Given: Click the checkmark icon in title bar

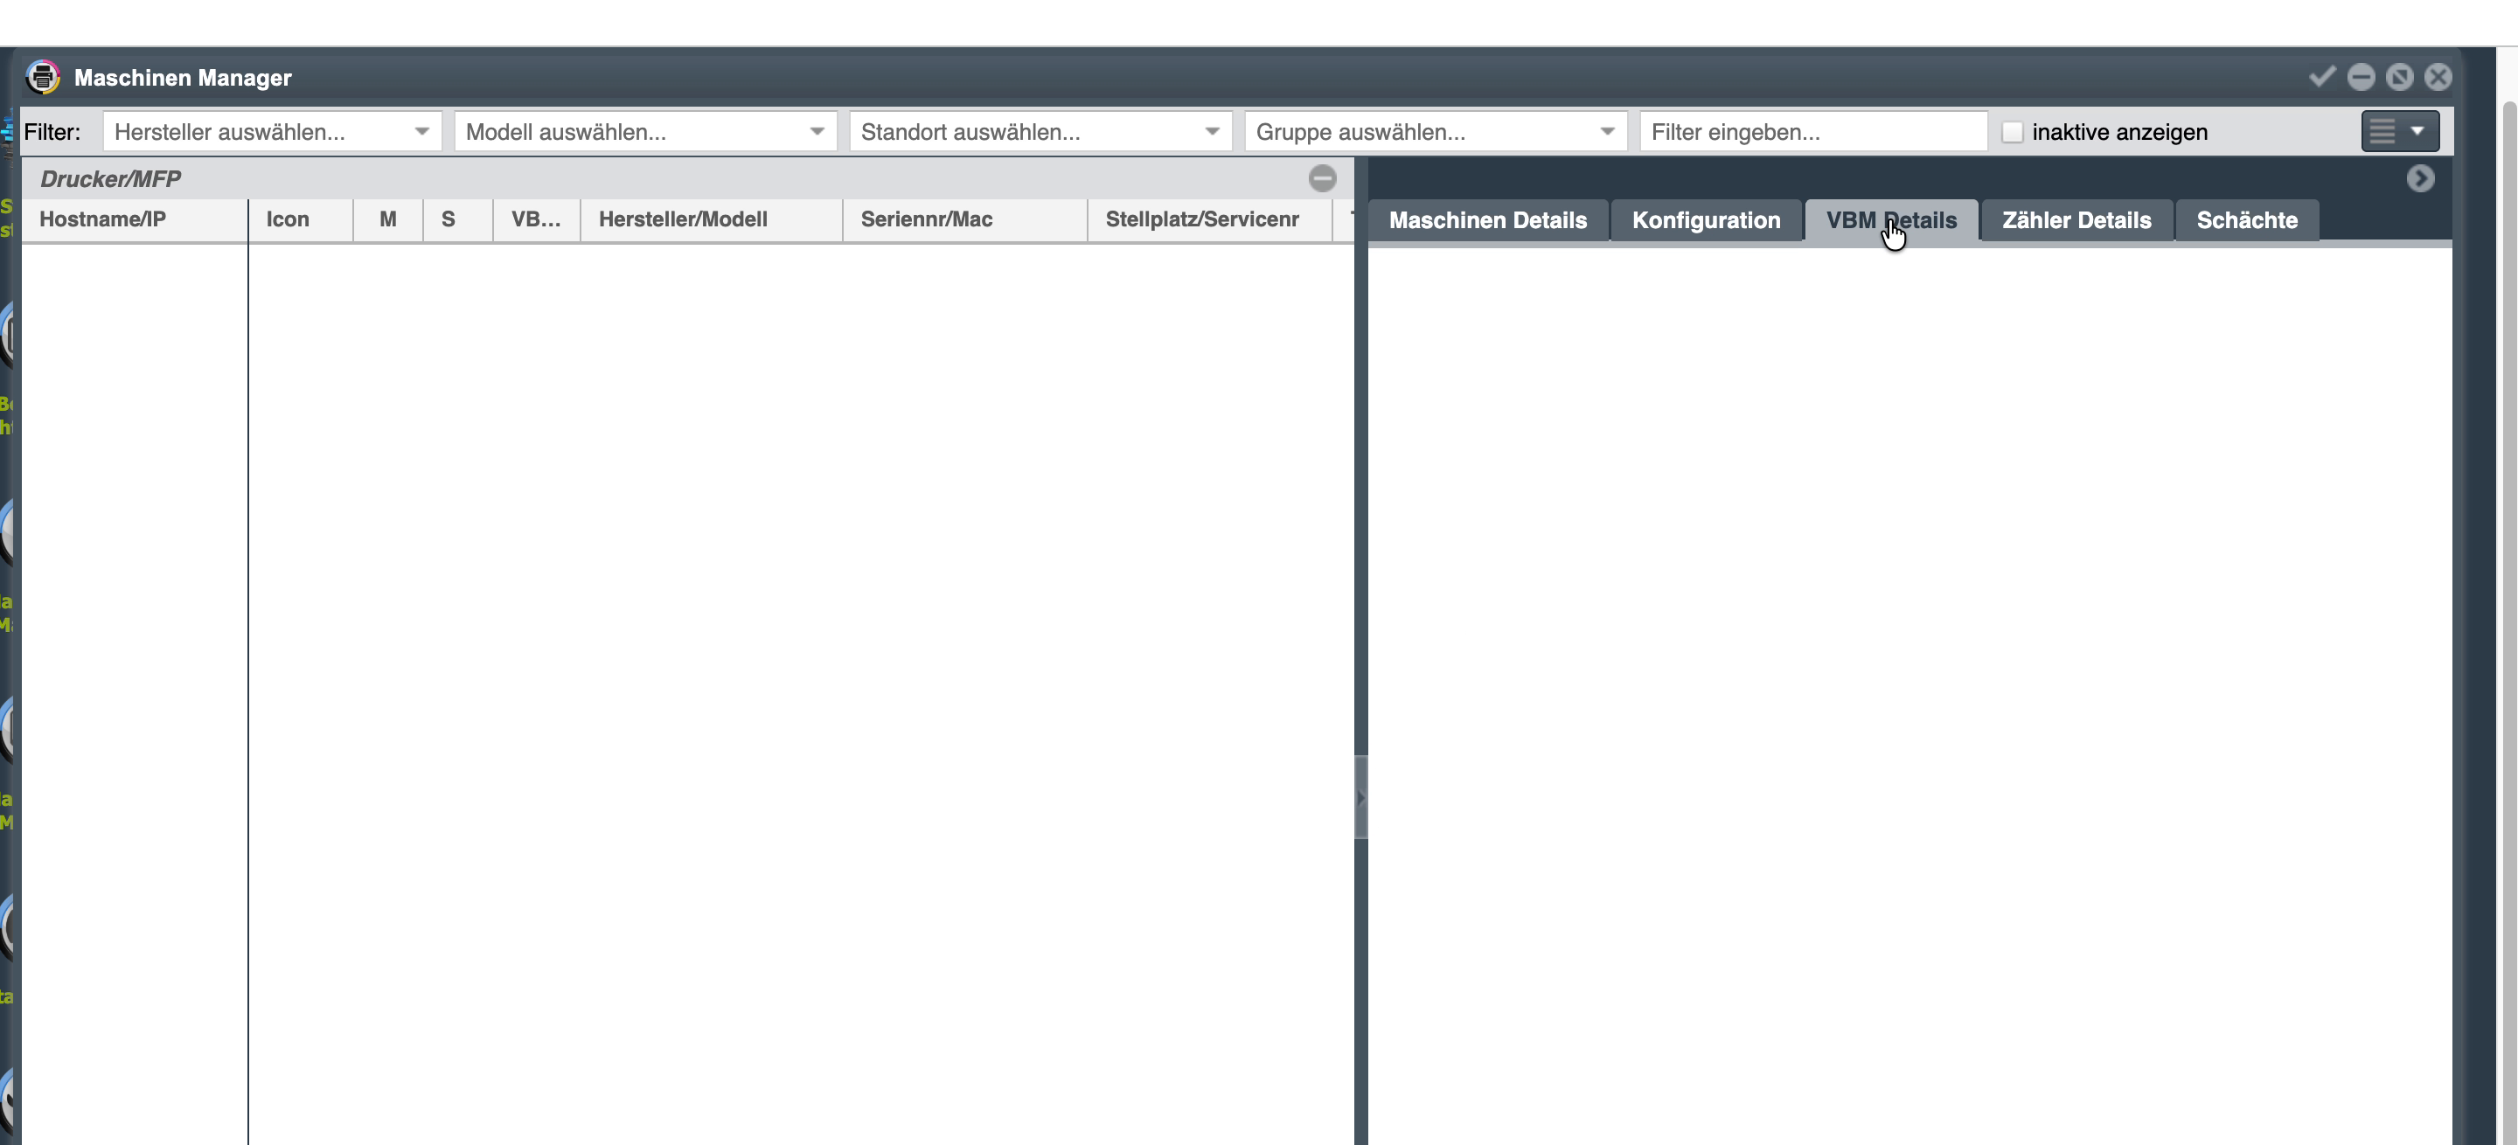Looking at the screenshot, I should pos(2321,76).
